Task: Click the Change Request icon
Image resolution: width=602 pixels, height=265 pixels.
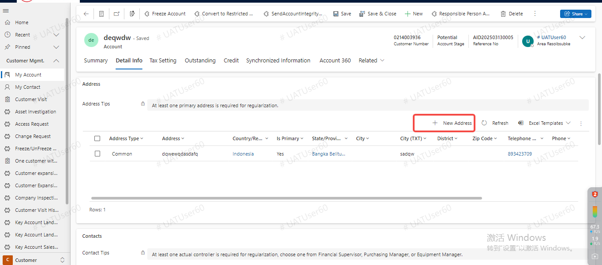Action: pos(7,136)
